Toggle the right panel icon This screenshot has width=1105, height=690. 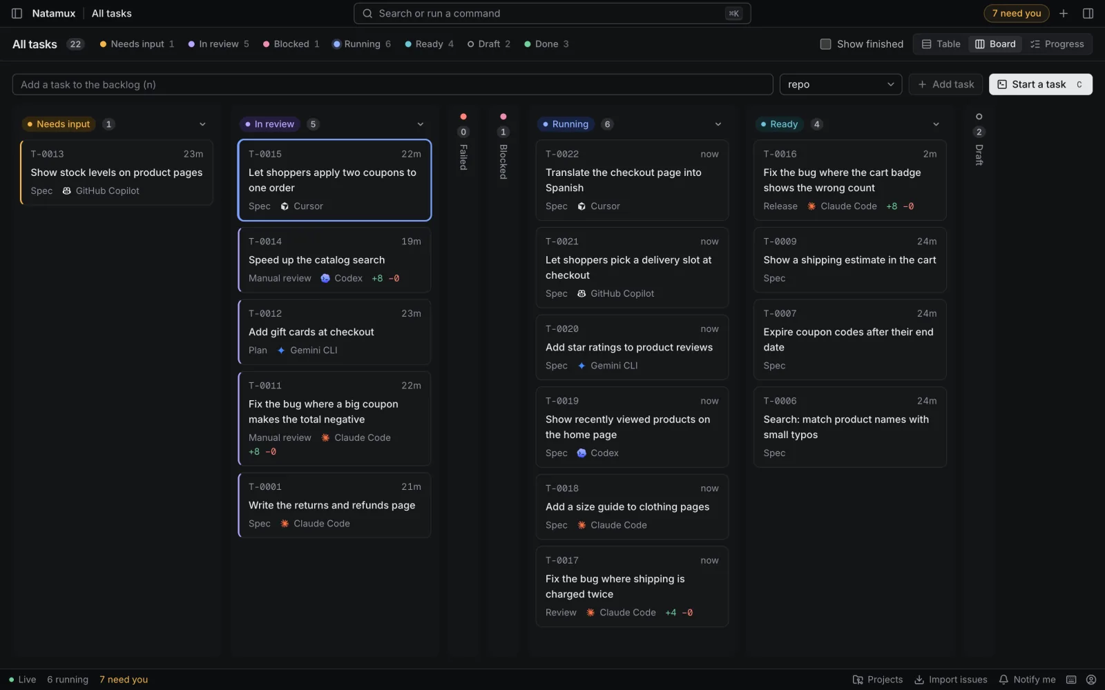pos(1088,13)
